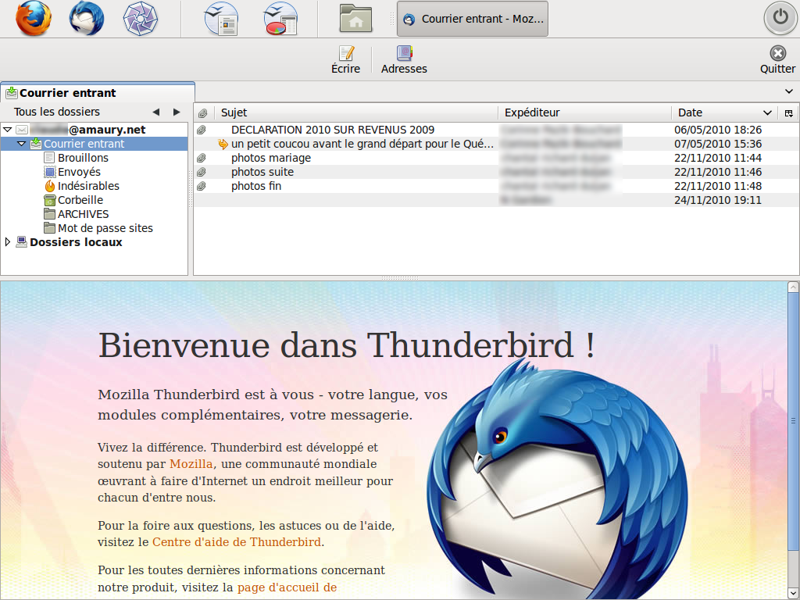Sort messages by Date column
This screenshot has width=800, height=600.
click(724, 112)
